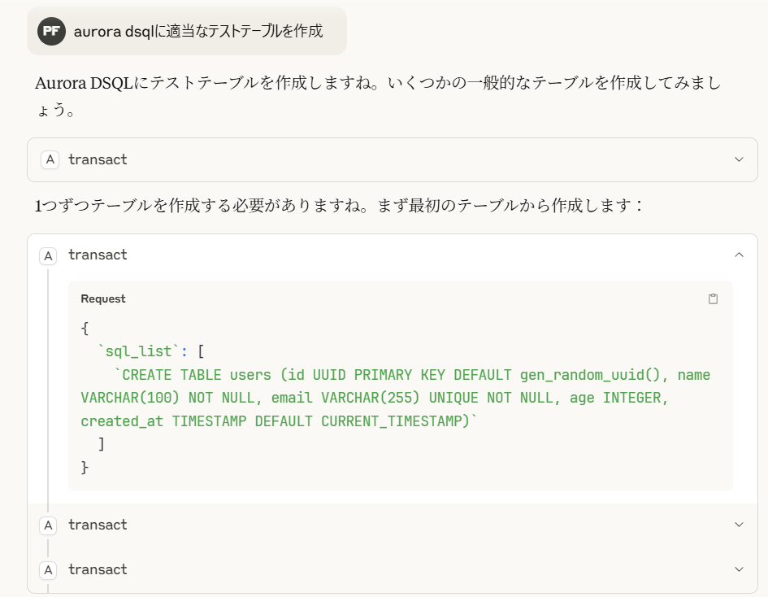This screenshot has width=768, height=597.
Task: Click the Request heading in the code panel
Action: click(103, 298)
